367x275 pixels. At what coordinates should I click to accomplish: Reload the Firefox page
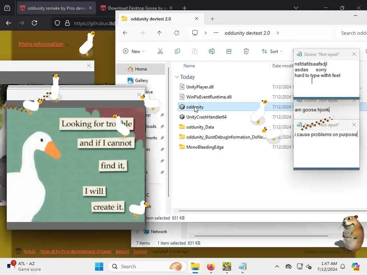point(34,23)
